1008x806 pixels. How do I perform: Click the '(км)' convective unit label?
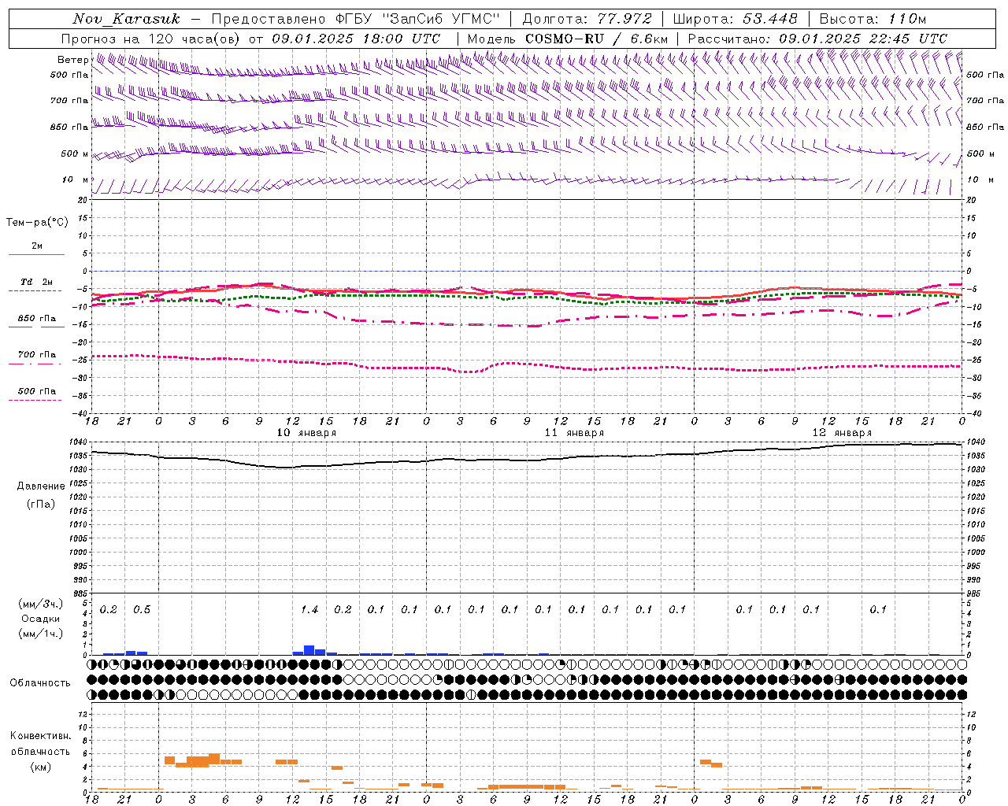(x=41, y=767)
